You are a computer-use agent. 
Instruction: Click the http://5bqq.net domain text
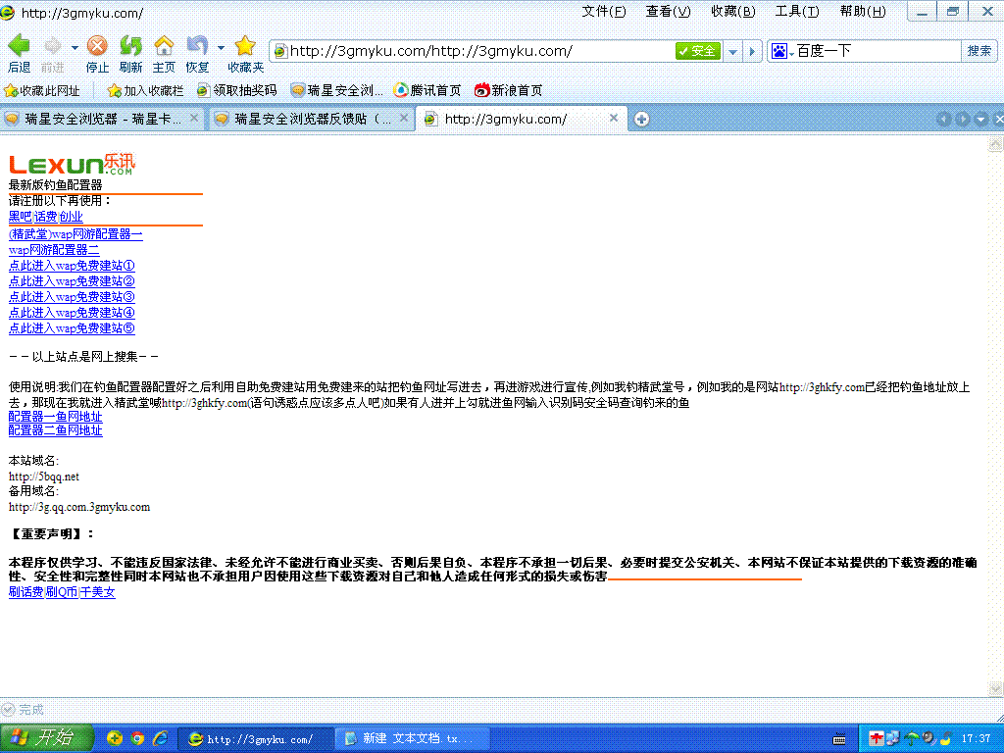click(43, 477)
